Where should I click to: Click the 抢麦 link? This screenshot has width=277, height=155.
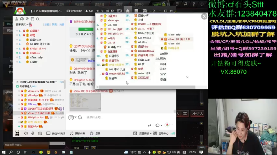pyautogui.click(x=62, y=24)
